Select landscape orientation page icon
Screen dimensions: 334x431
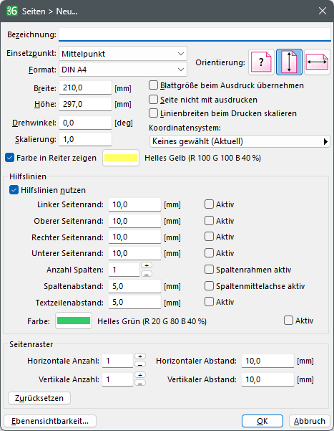pyautogui.click(x=317, y=62)
